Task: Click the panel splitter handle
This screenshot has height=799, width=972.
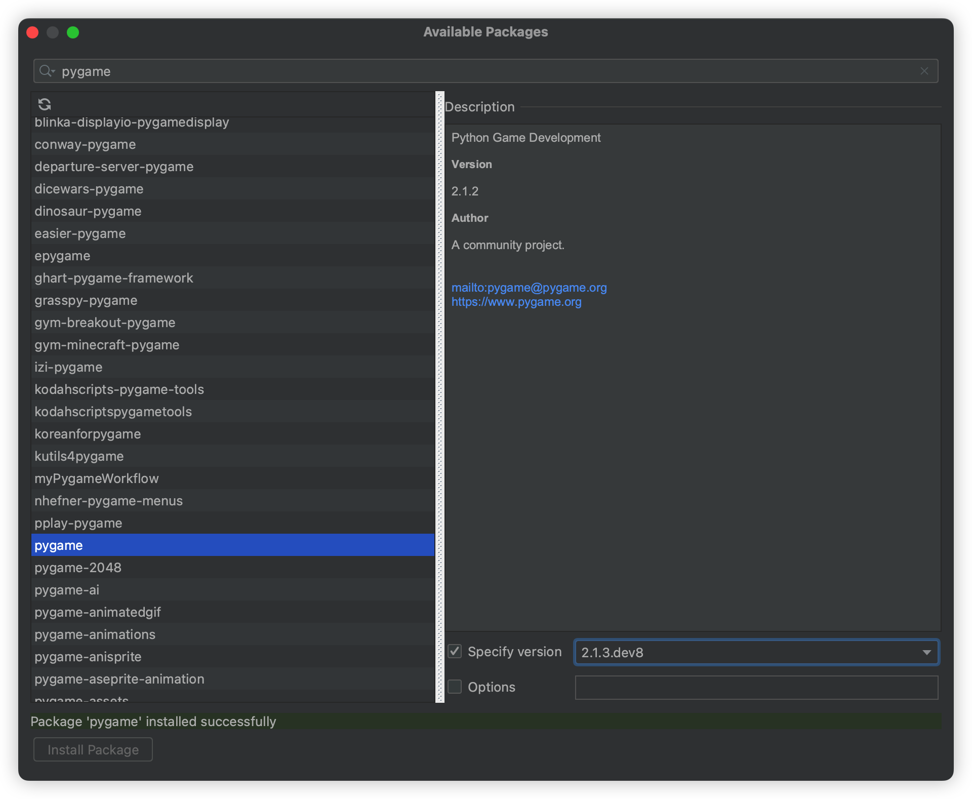Action: pyautogui.click(x=440, y=397)
